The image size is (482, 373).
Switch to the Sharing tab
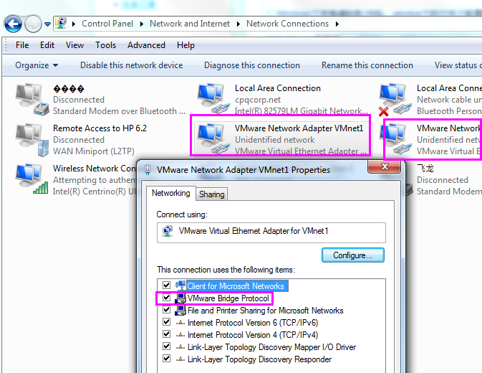pos(212,194)
